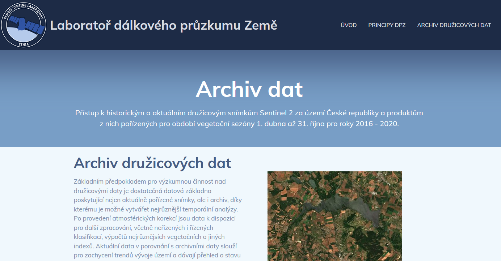The height and width of the screenshot is (261, 501).
Task: Click the Archiv dat main heading
Action: click(249, 89)
